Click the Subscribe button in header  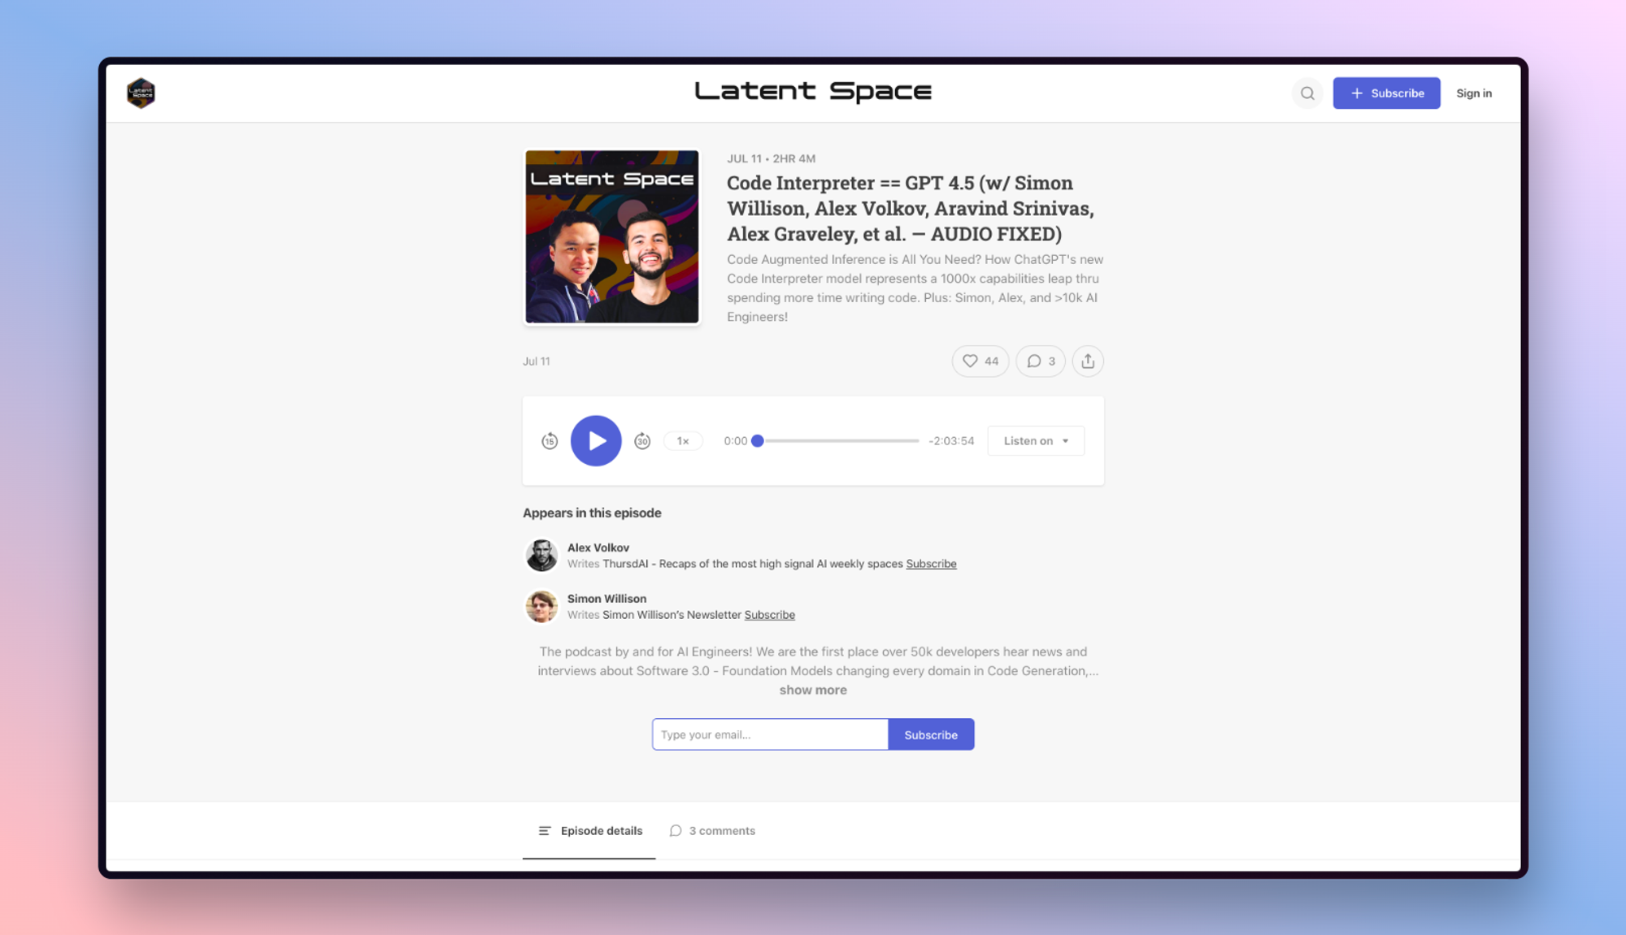coord(1386,93)
